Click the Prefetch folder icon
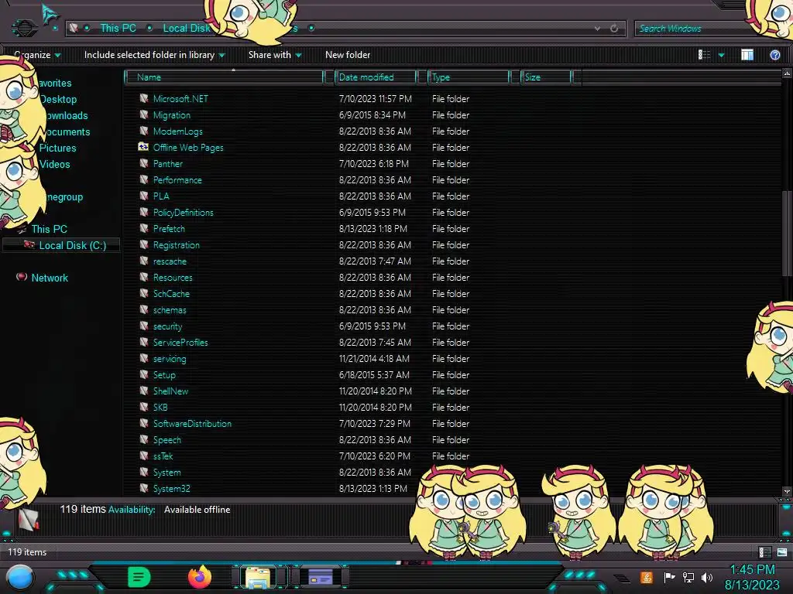This screenshot has height=594, width=793. click(x=143, y=228)
